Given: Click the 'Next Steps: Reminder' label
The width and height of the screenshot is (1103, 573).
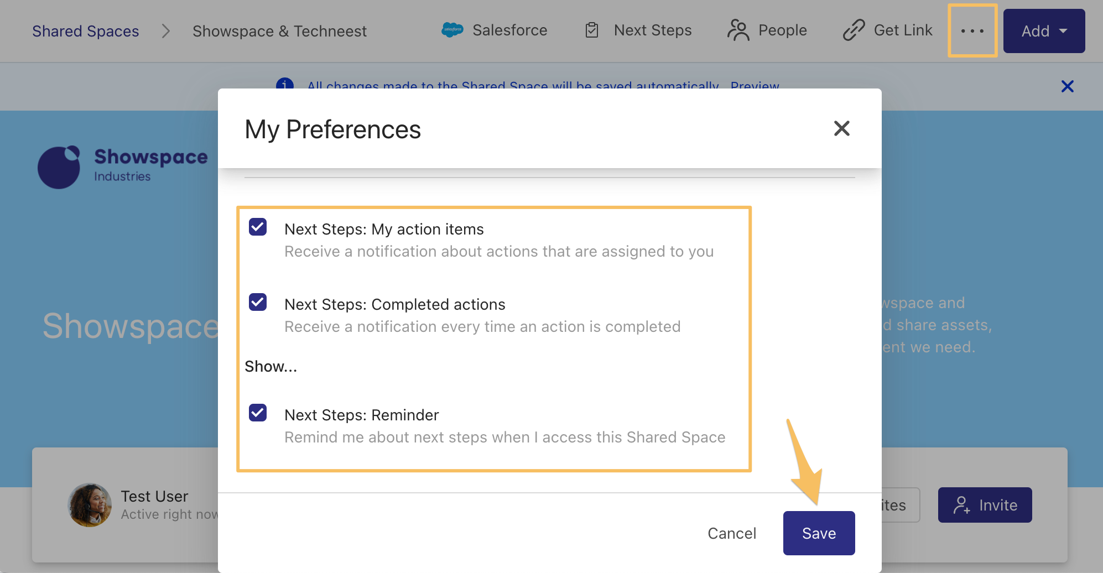Looking at the screenshot, I should point(362,415).
